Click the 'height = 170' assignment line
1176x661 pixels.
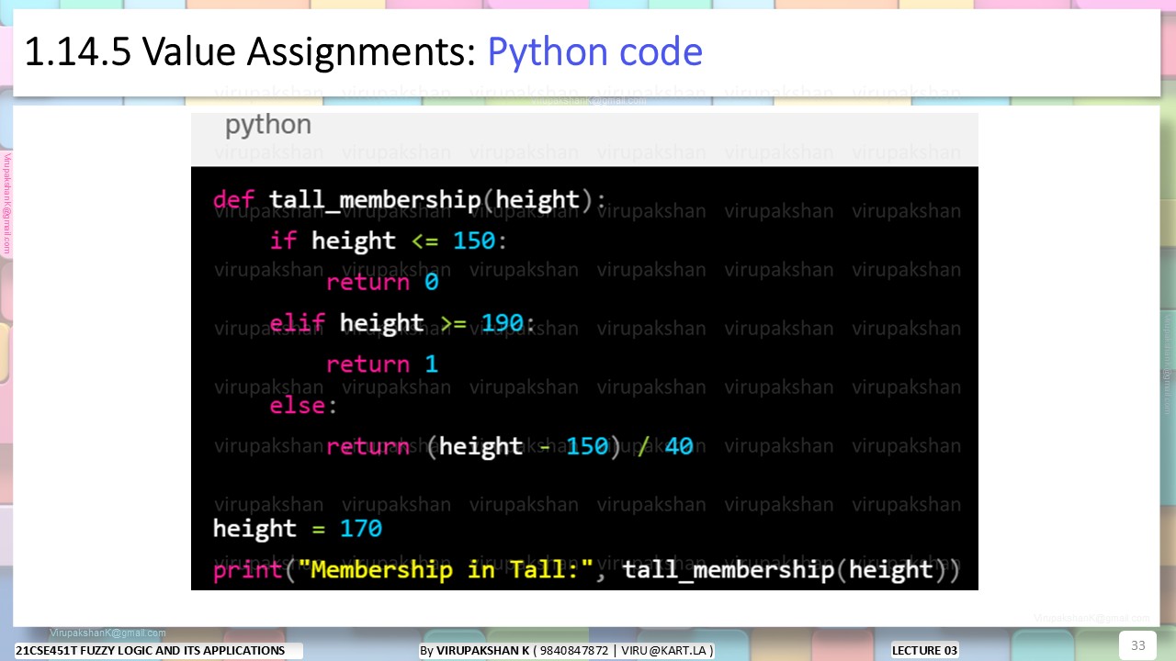point(297,529)
